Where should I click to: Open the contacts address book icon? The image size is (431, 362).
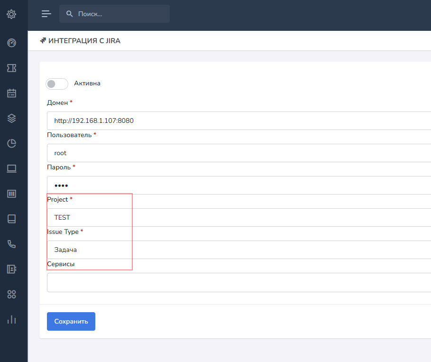point(12,269)
